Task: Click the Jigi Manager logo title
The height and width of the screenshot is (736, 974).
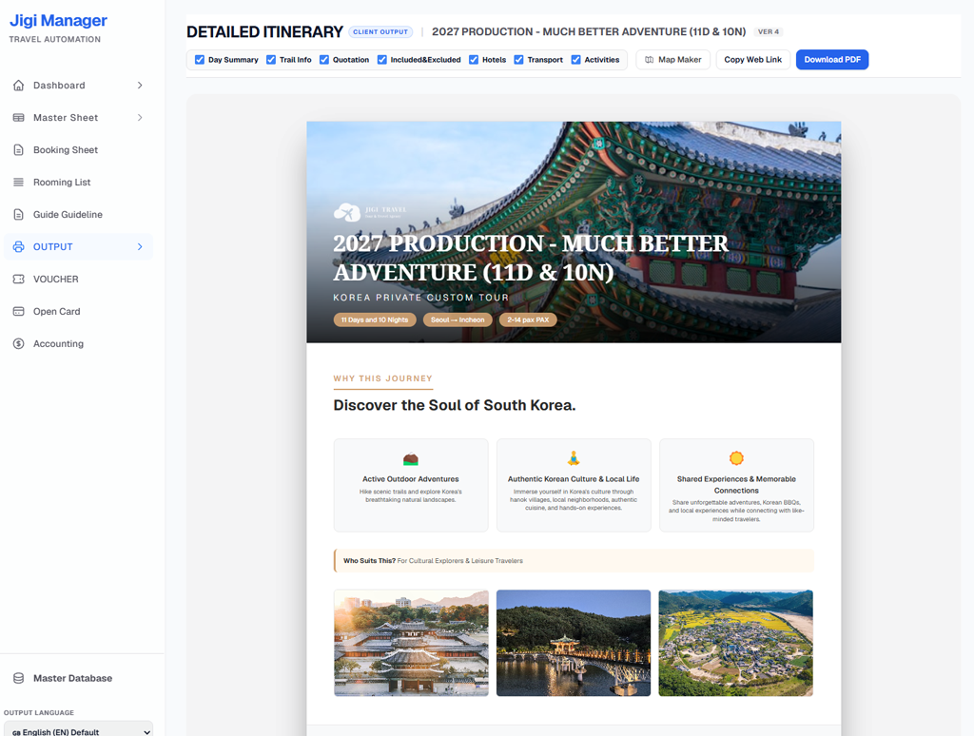Action: coord(58,21)
